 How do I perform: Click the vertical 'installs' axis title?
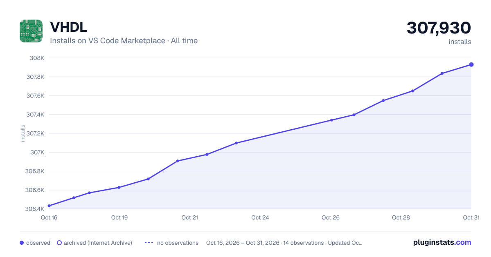click(x=23, y=133)
